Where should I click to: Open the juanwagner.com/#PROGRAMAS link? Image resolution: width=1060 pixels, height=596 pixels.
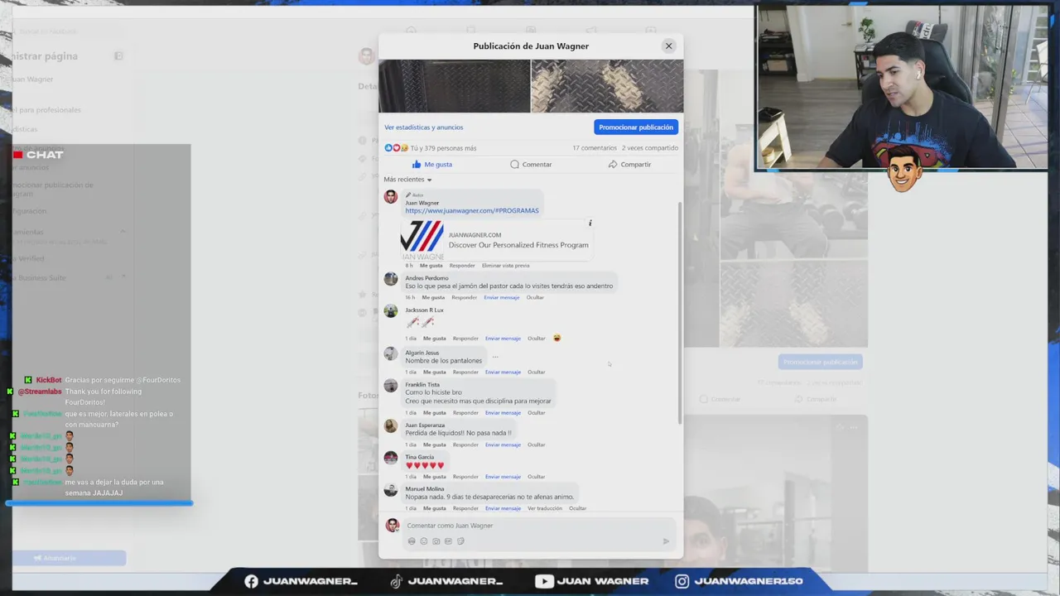(x=472, y=211)
